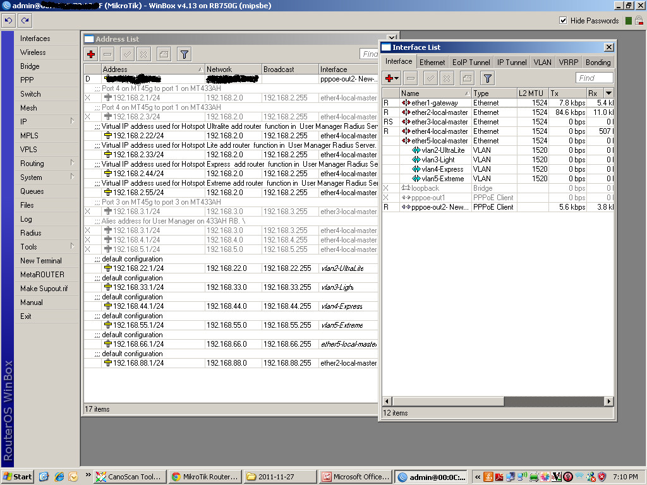Click the Undo arrow in WinBox toolbar

pyautogui.click(x=9, y=20)
